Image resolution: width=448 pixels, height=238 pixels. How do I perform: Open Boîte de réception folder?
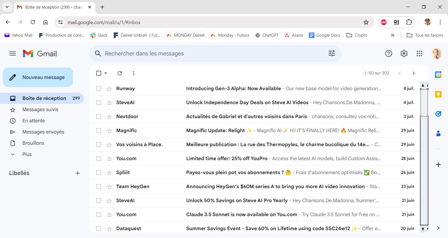[42, 98]
